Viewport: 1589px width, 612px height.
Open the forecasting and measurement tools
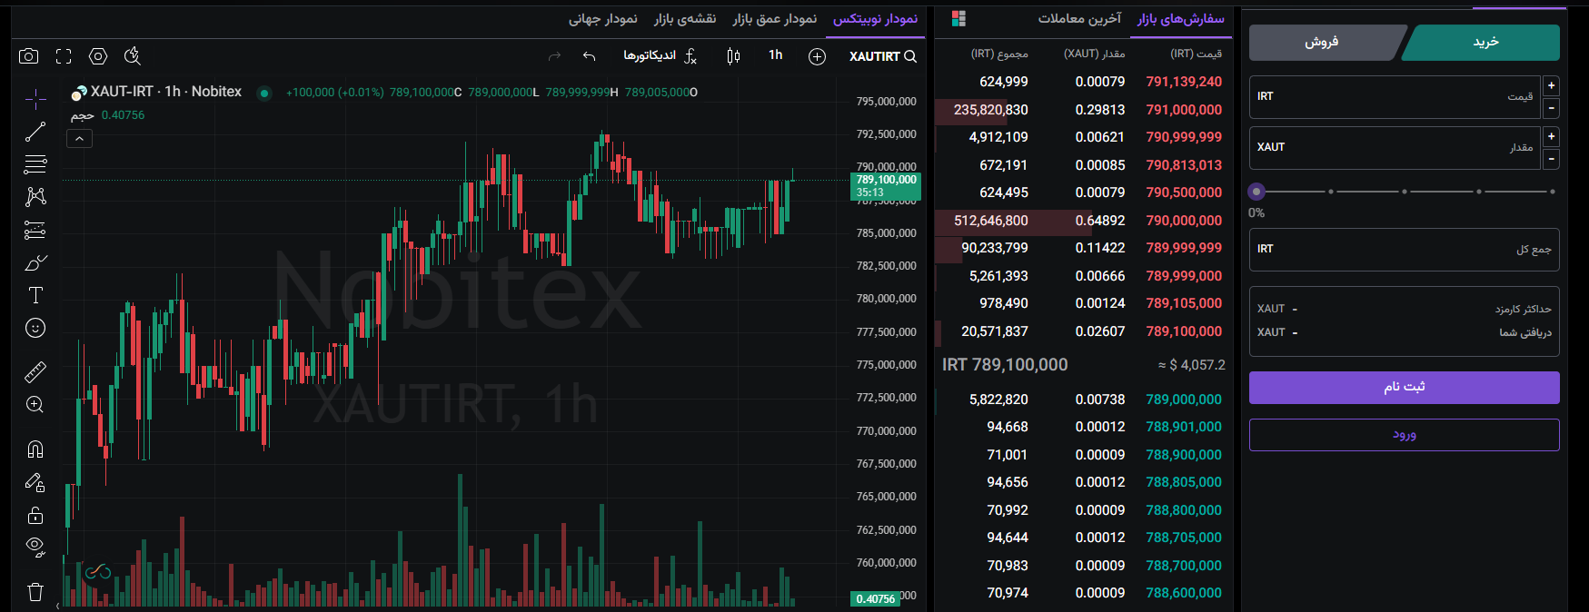(x=35, y=230)
